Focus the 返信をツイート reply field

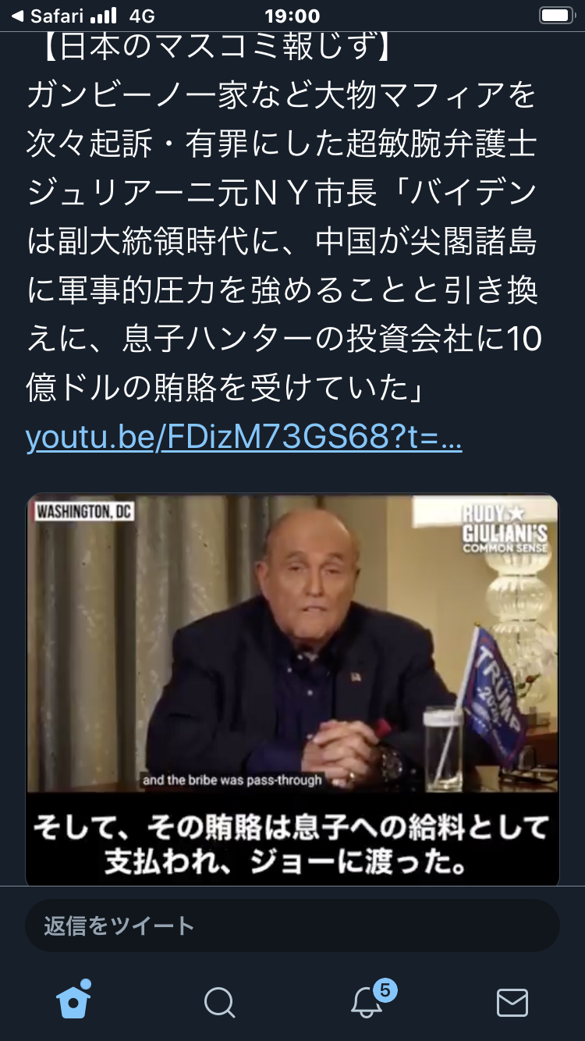[x=292, y=926]
